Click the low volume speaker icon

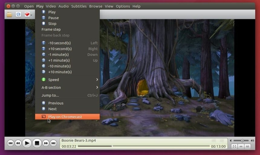pyautogui.click(x=231, y=140)
